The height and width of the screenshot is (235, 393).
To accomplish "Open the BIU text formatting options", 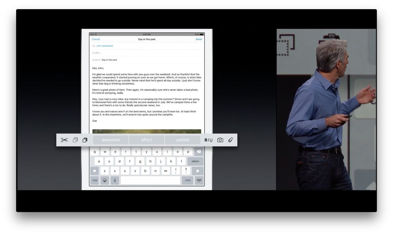I will pos(208,140).
